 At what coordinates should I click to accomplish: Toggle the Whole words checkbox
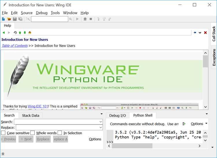(32, 133)
